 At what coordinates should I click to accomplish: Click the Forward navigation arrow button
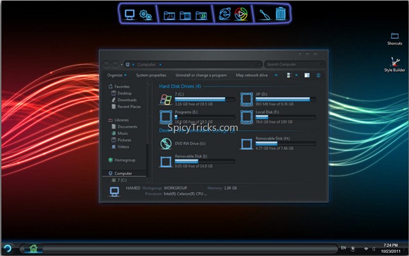[x=115, y=64]
